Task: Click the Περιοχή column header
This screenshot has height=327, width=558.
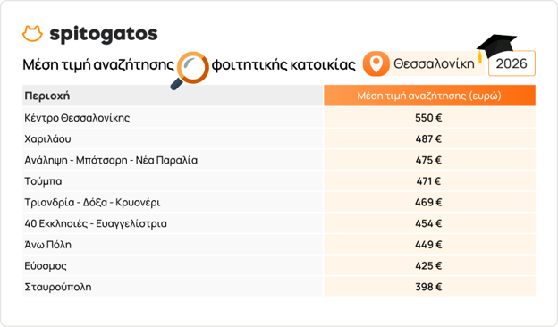Action: (173, 96)
